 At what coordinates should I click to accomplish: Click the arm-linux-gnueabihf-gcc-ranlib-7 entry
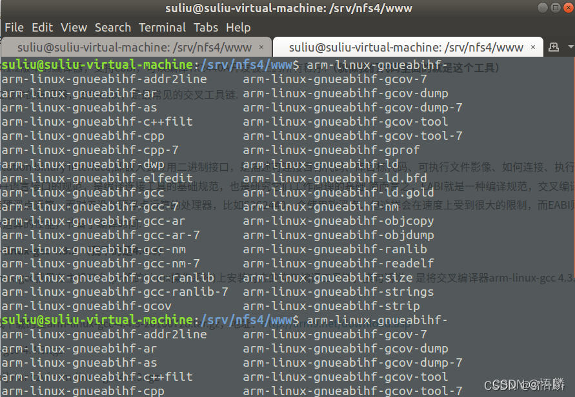(115, 292)
